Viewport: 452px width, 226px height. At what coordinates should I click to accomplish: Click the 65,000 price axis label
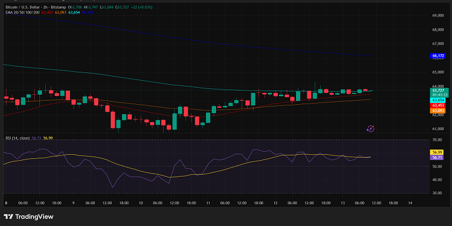[438, 72]
